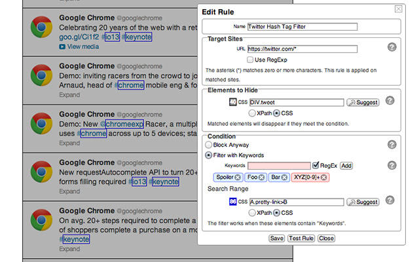
Task: Click Suggest for Elements to Hide
Action: [x=363, y=102]
